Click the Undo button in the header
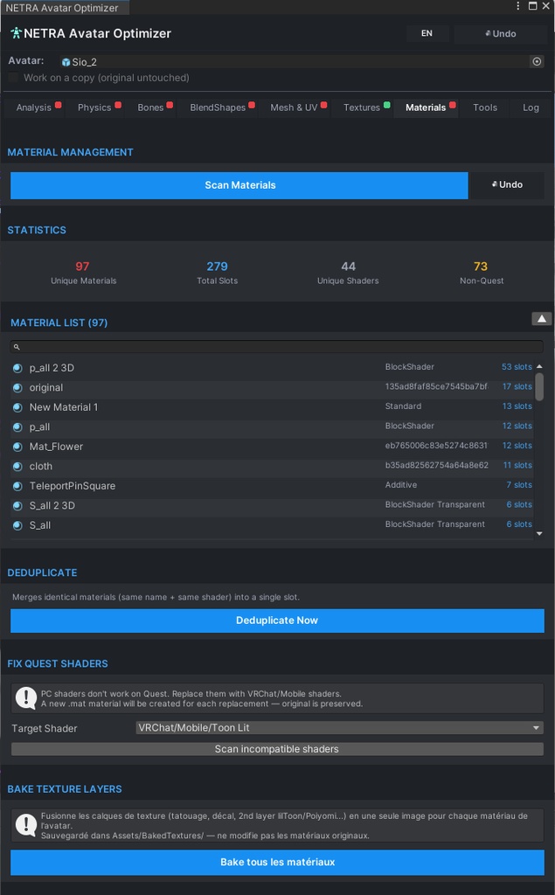This screenshot has height=895, width=555. pos(500,34)
